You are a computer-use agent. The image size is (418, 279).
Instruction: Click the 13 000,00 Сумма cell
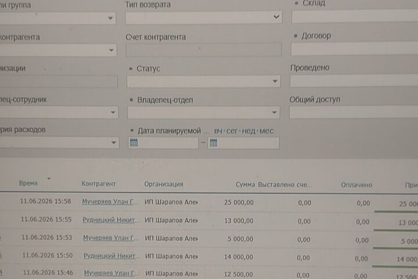(239, 221)
